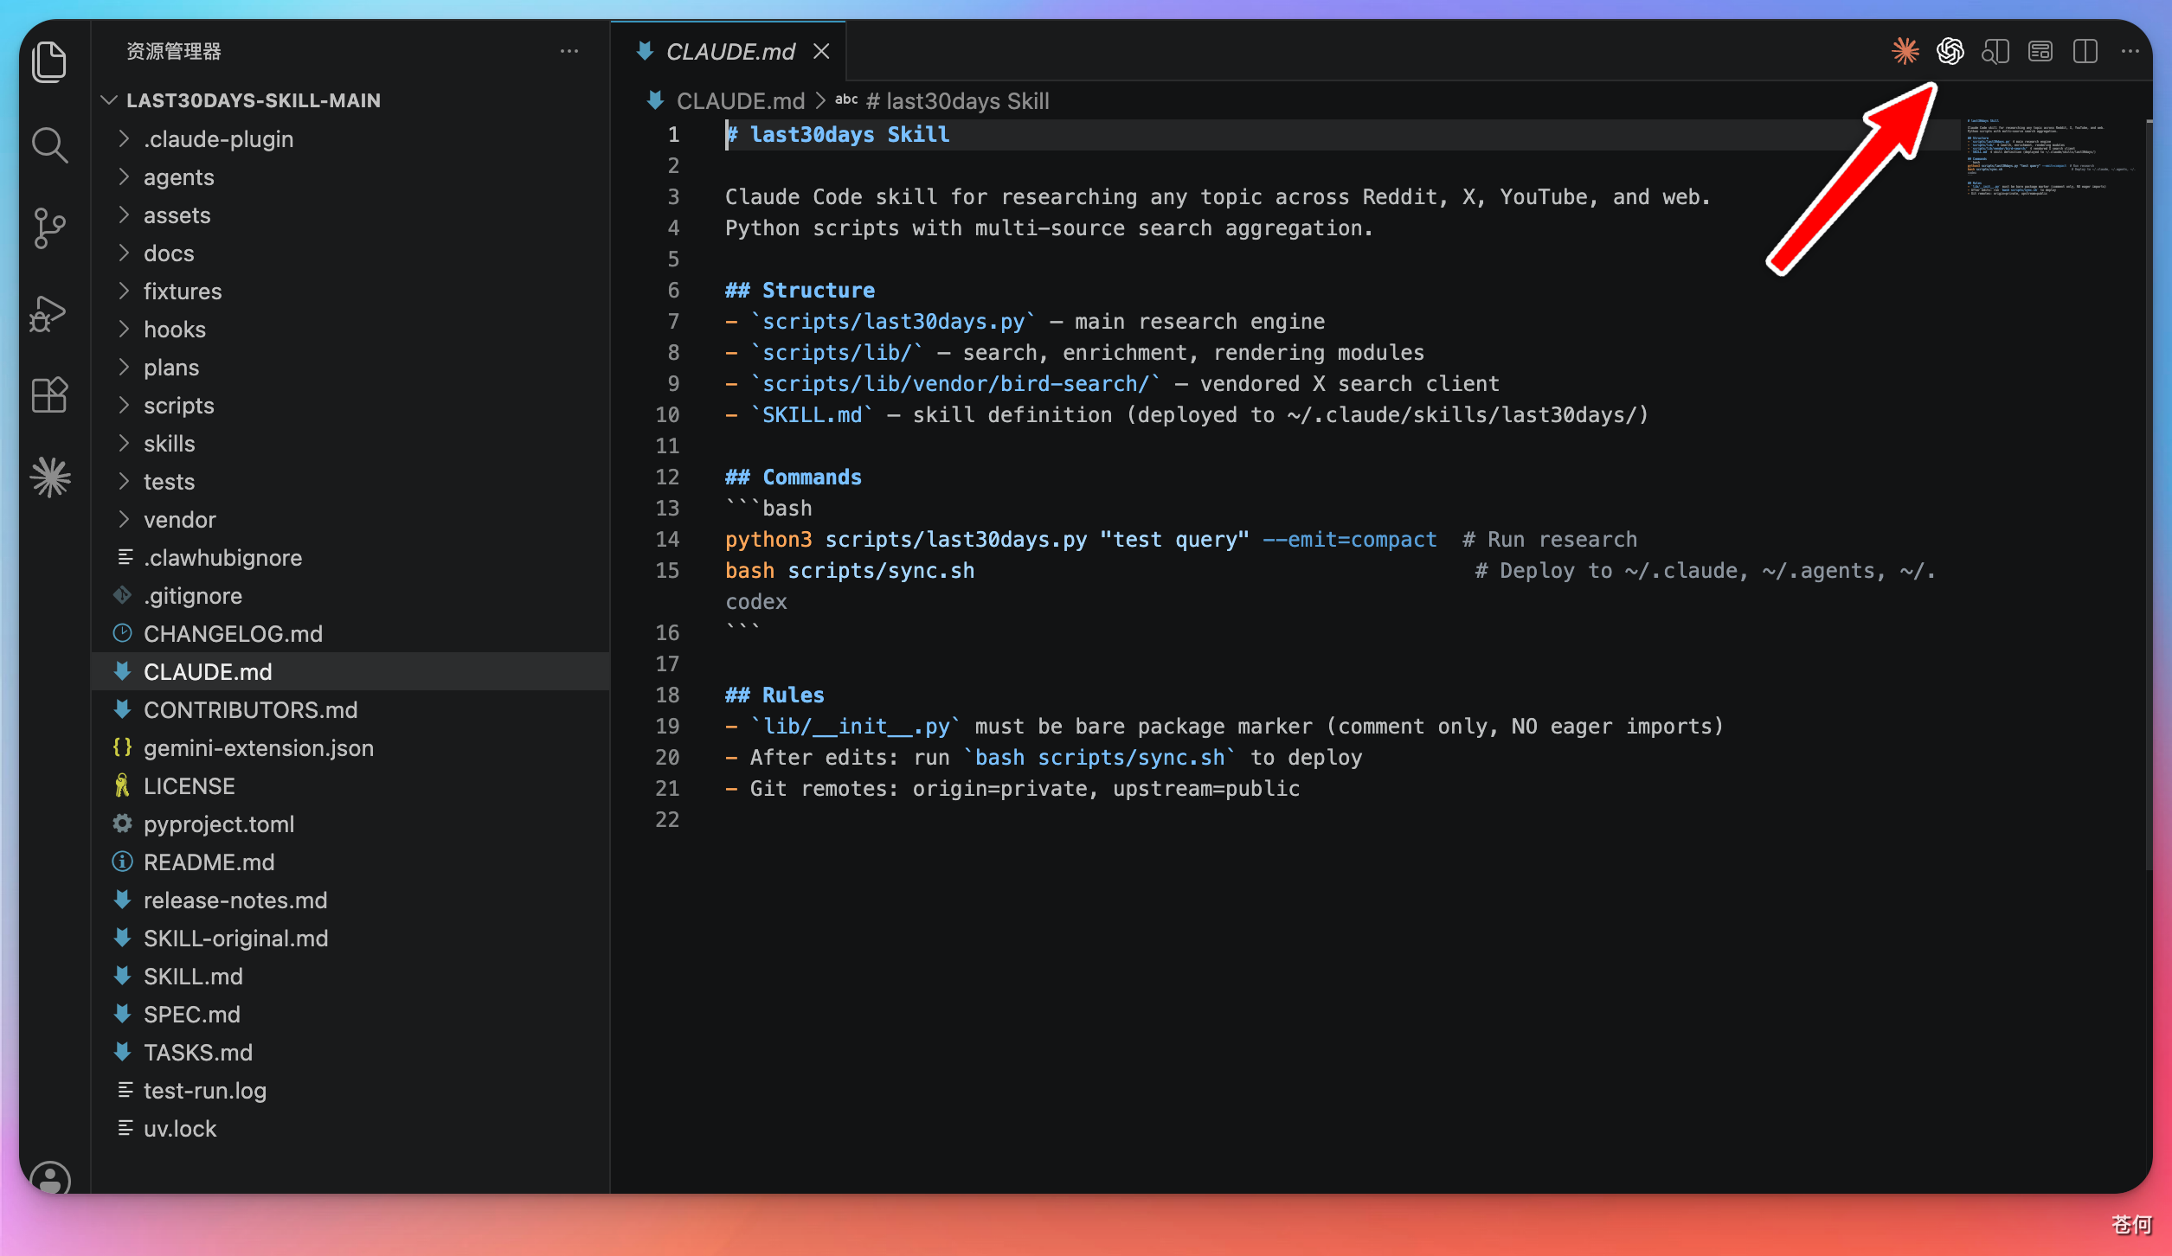2172x1256 pixels.
Task: Place cursor on the '## Structure' heading
Action: pos(800,291)
